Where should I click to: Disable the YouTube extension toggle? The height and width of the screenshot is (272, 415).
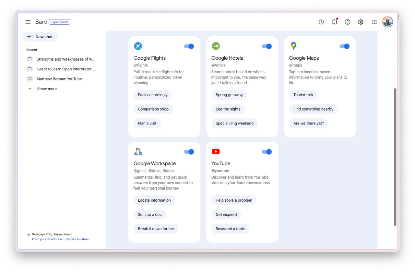click(267, 152)
